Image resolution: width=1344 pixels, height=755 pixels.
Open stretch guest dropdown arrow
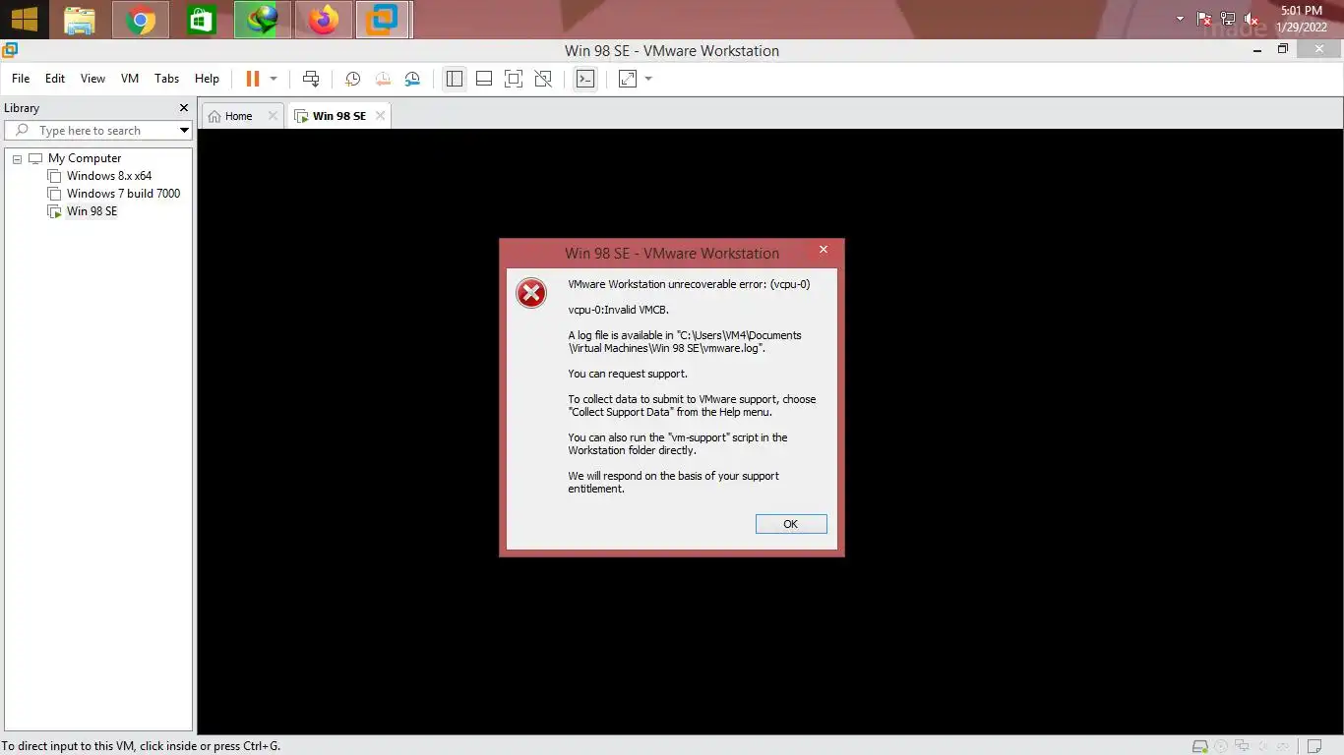click(648, 79)
